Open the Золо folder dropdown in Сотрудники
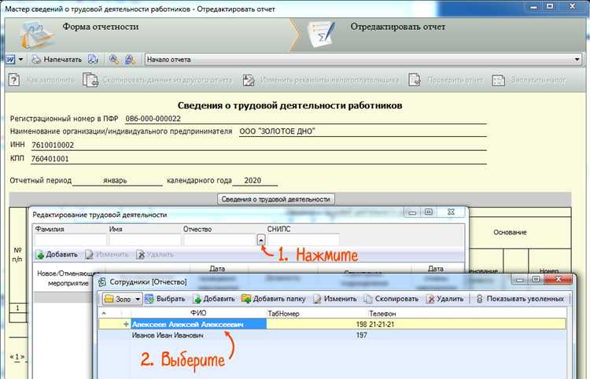The height and width of the screenshot is (379, 590). tap(123, 299)
